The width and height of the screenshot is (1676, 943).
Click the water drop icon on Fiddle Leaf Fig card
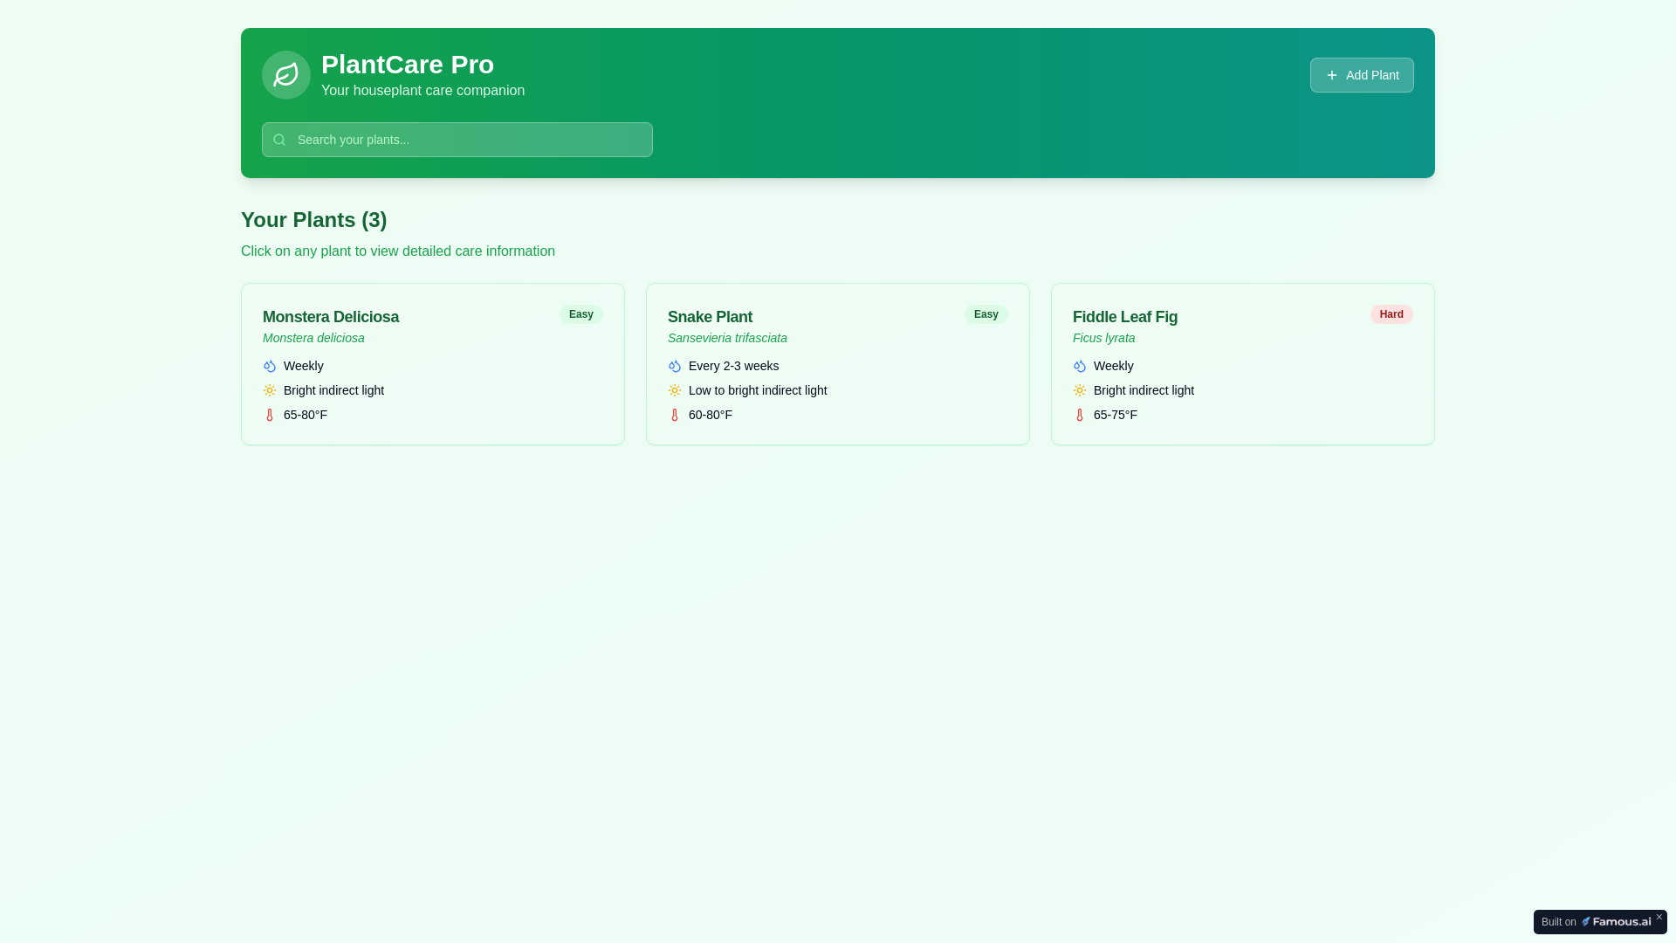pyautogui.click(x=1080, y=366)
